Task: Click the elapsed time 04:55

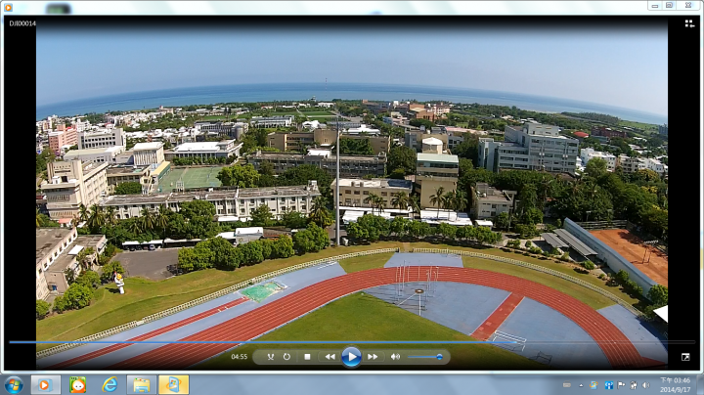Action: coord(240,357)
